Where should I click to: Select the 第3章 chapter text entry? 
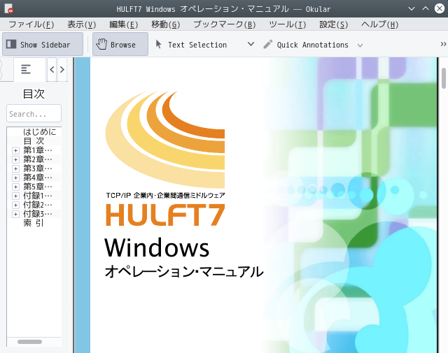(38, 168)
